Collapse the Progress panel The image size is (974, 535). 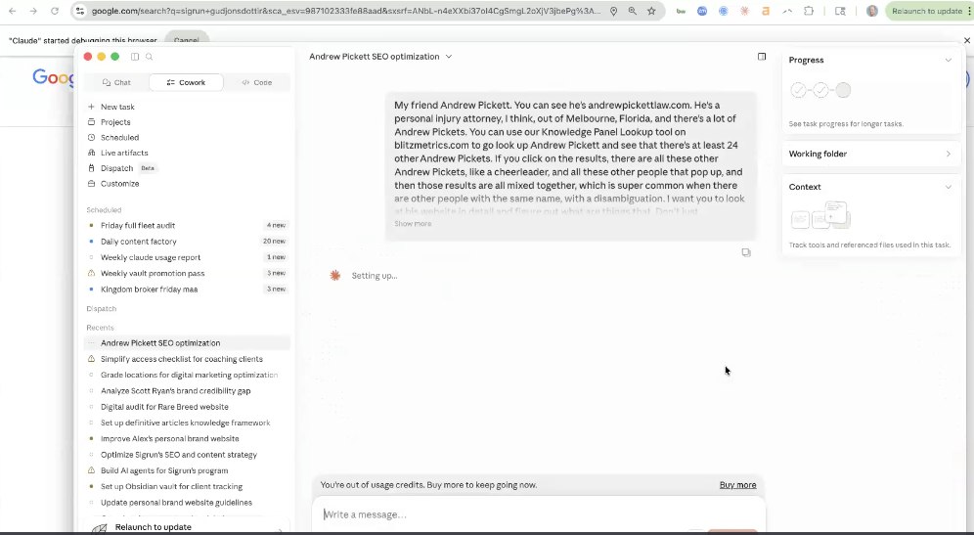pyautogui.click(x=948, y=61)
